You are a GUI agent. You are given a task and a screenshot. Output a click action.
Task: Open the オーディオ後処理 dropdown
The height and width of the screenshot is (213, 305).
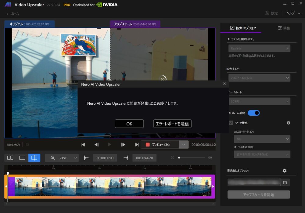coord(262,154)
